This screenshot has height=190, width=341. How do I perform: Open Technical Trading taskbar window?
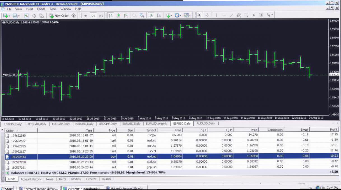[x=39, y=188]
